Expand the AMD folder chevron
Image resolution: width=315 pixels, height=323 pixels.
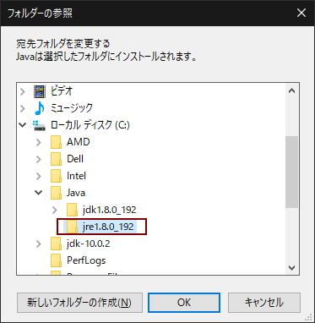point(39,142)
